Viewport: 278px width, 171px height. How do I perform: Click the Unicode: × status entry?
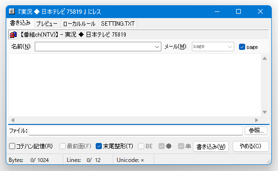click(x=130, y=160)
